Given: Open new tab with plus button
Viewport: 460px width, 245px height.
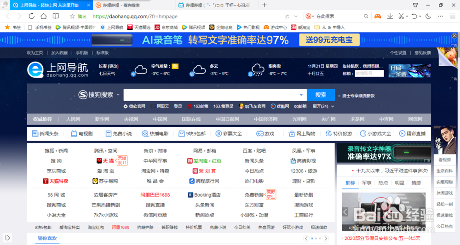Looking at the screenshot, I should coord(264,5).
